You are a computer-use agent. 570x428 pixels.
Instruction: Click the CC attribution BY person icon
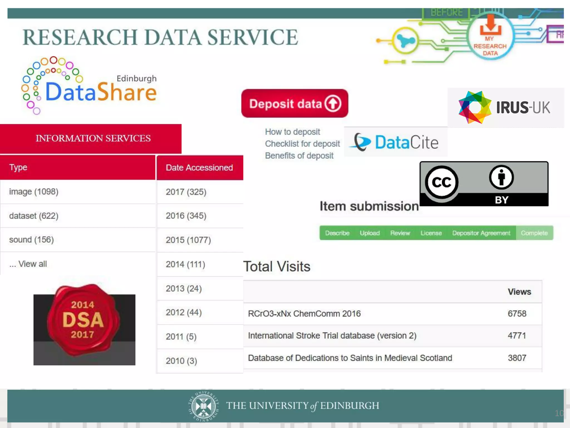(501, 177)
